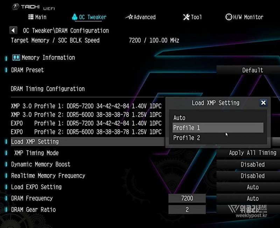Click the back arrow icon beside the breadcrumb
Image resolution: width=280 pixels, height=228 pixels.
(13, 30)
